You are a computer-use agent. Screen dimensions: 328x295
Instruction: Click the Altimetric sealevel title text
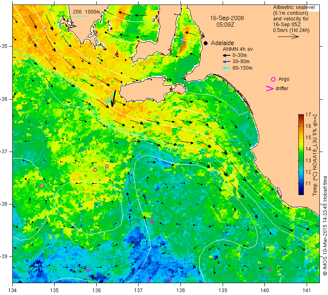click(x=294, y=7)
